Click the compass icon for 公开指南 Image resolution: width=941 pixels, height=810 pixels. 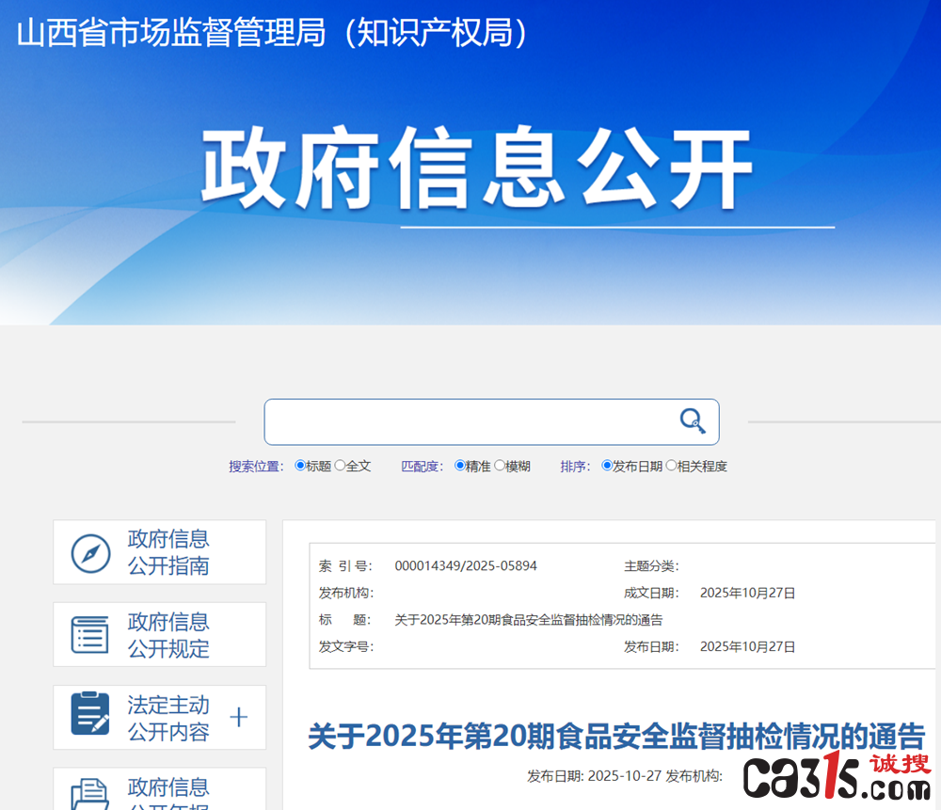[90, 553]
